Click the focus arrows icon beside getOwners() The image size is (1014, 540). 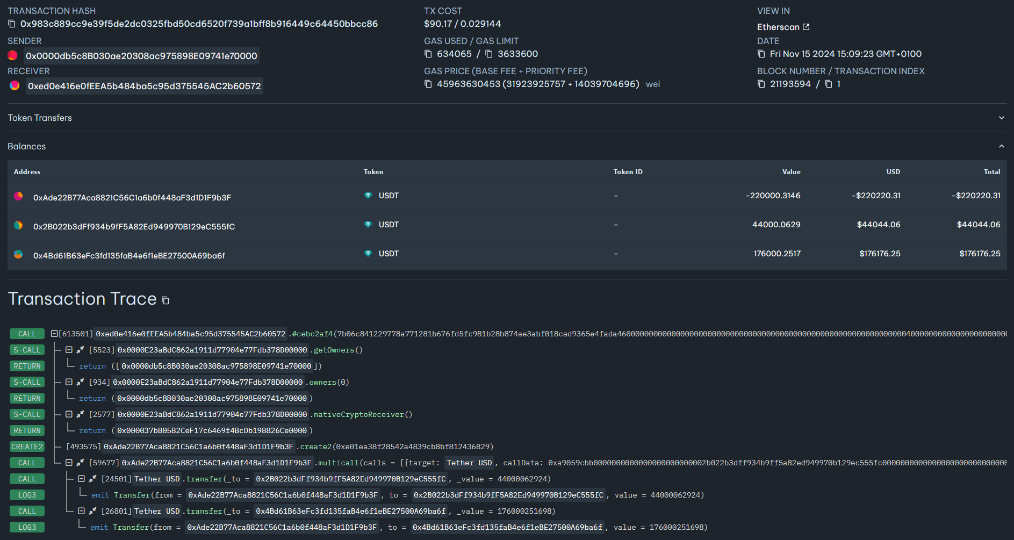click(x=81, y=350)
